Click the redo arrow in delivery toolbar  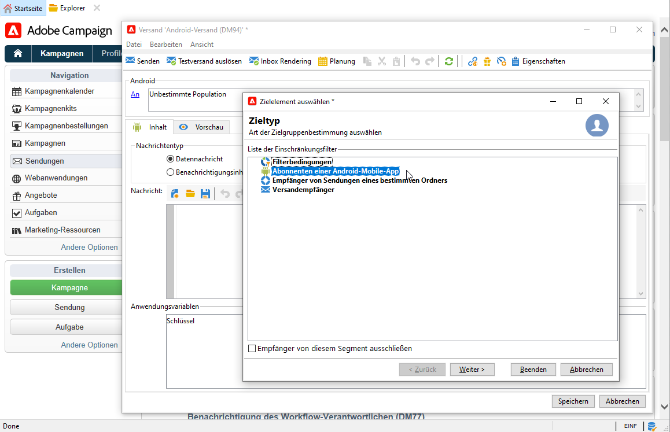[430, 61]
